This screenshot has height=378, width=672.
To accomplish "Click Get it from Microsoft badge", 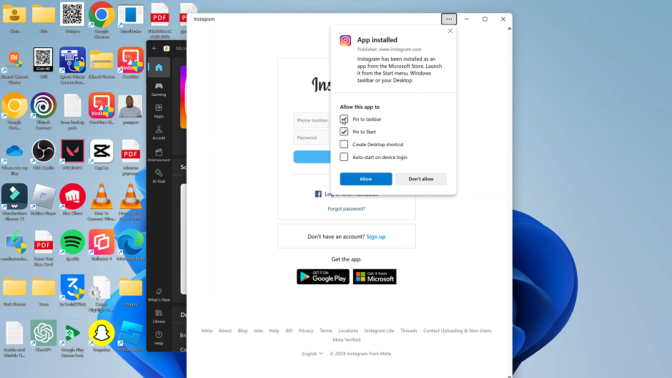I will (x=375, y=277).
